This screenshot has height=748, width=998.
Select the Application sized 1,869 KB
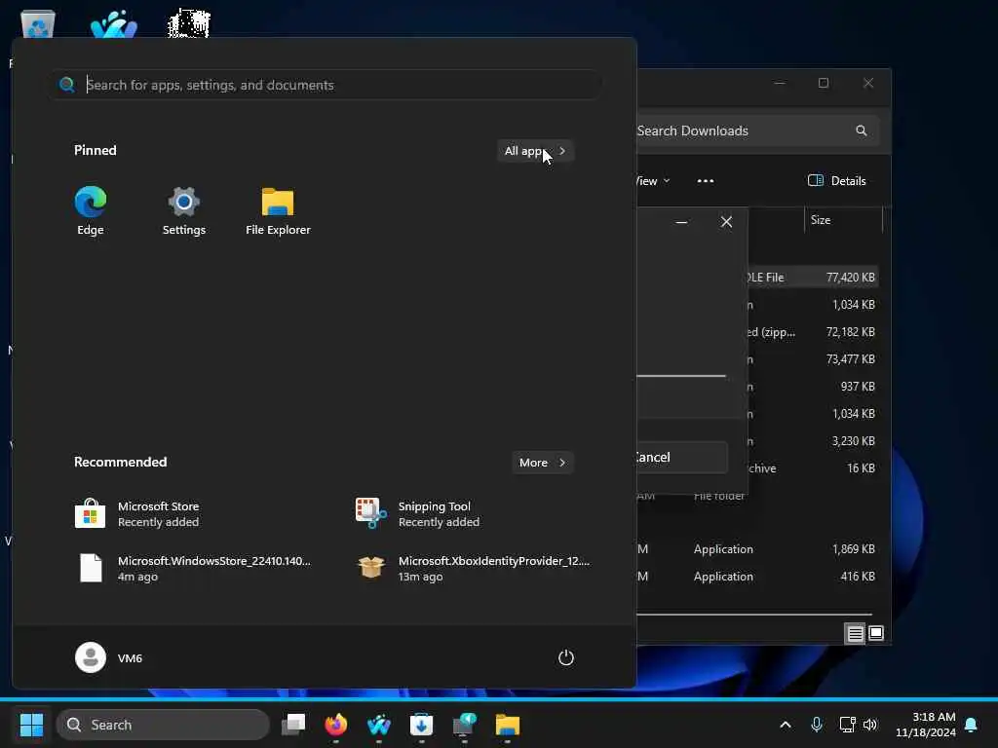[757, 549]
